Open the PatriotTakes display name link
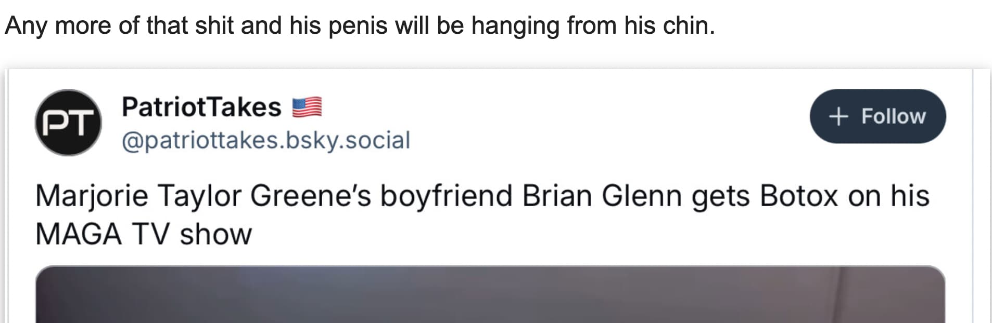Image resolution: width=992 pixels, height=323 pixels. tap(201, 107)
